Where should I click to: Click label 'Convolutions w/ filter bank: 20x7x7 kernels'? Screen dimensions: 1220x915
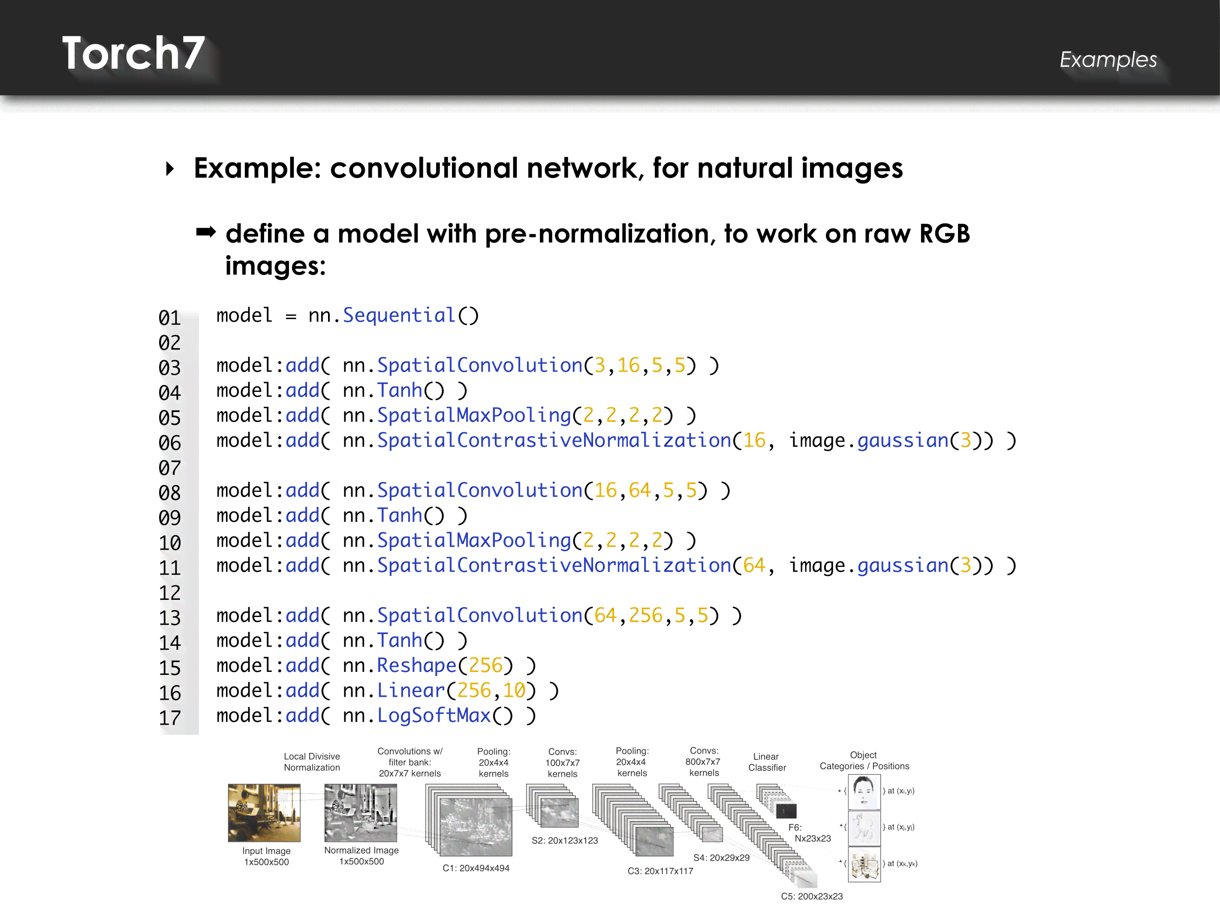410,762
